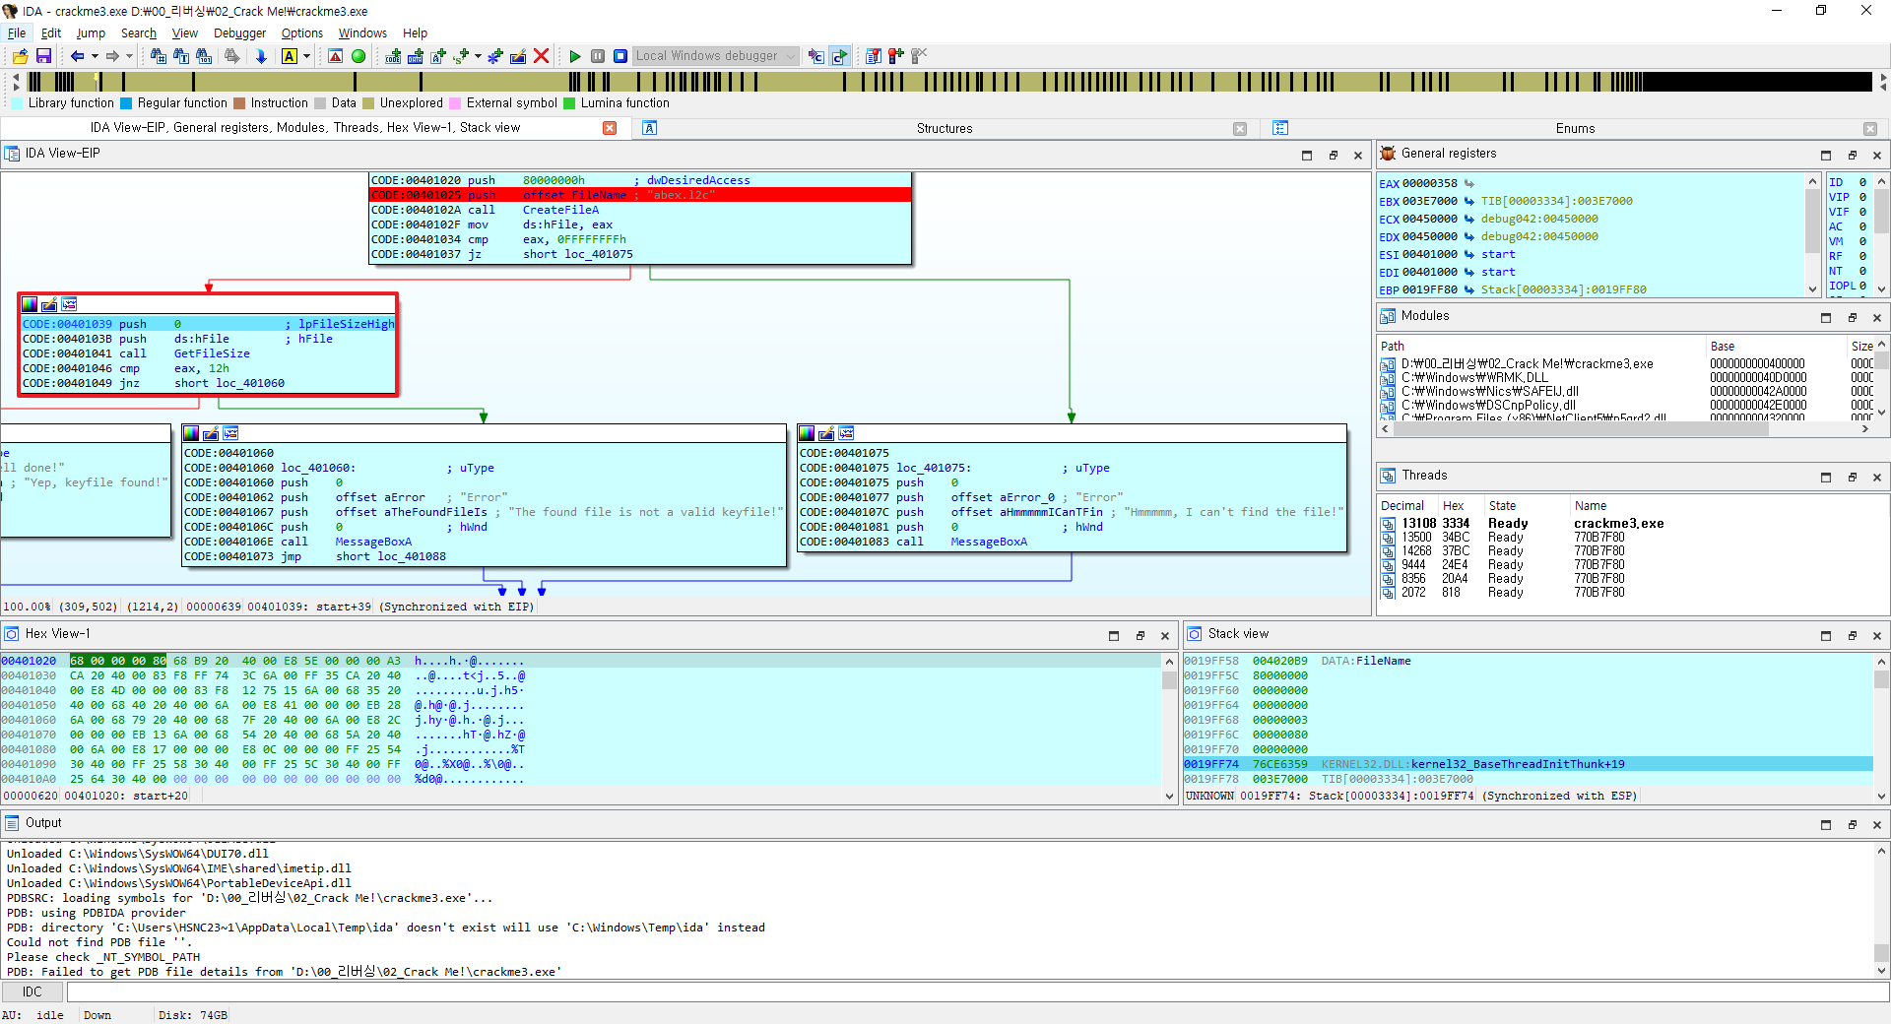Click the color icon in the 00401039 graph node
Image resolution: width=1891 pixels, height=1024 pixels.
click(x=30, y=304)
